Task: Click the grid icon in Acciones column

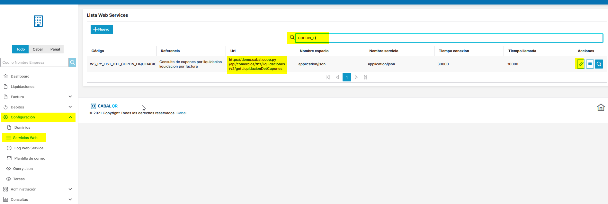Action: click(x=590, y=64)
